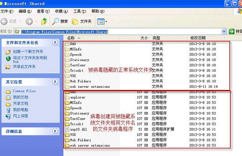242x156 pixels.
Task: Collapse the 文件和文件夹任务 panel
Action: [x=55, y=42]
